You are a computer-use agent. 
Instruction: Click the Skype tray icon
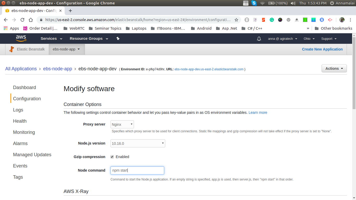[254, 3]
